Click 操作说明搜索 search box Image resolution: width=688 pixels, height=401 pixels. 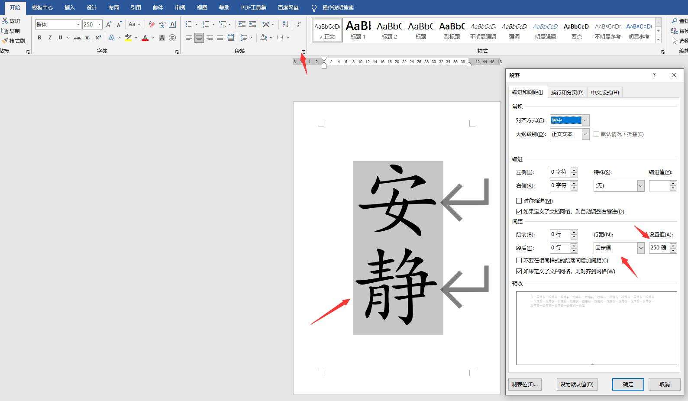pos(338,8)
